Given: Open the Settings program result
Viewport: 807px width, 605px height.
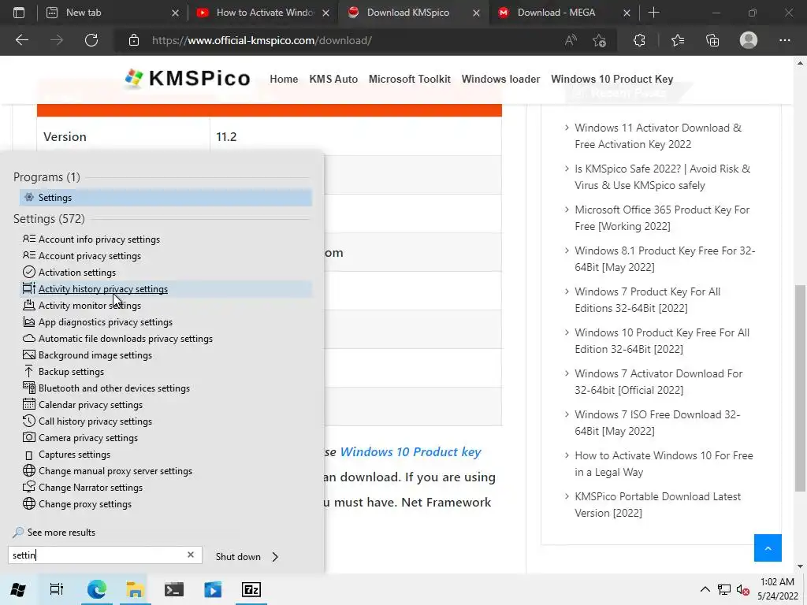Looking at the screenshot, I should pos(165,198).
